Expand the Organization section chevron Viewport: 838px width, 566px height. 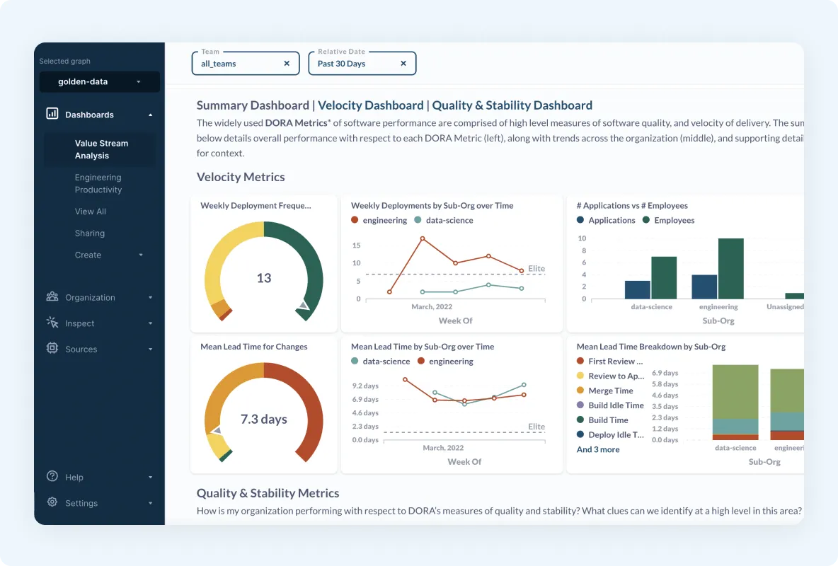pyautogui.click(x=149, y=297)
